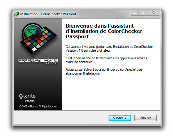Click the red patch on color chart
The height and width of the screenshot is (140, 172).
point(39,41)
